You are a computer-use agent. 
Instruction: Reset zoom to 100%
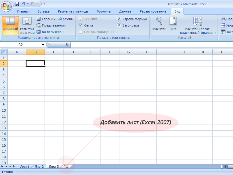[173, 24]
